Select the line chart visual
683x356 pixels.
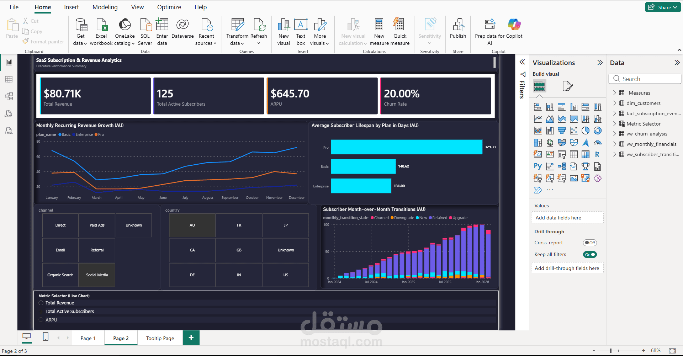[538, 119]
